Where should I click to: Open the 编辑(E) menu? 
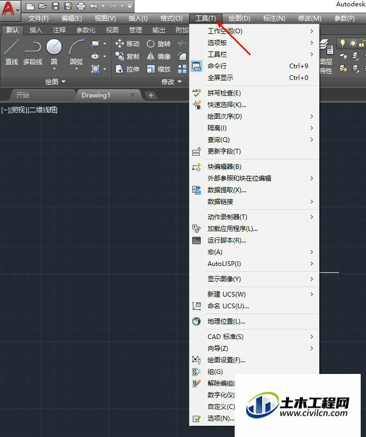click(72, 19)
